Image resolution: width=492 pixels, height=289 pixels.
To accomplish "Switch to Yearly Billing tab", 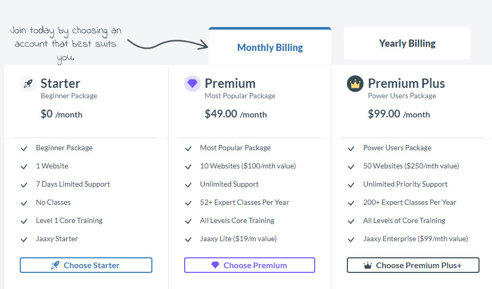I will tap(407, 44).
